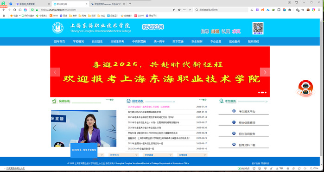The width and height of the screenshot is (324, 172).
Task: Click the browser search input field
Action: pos(221,10)
